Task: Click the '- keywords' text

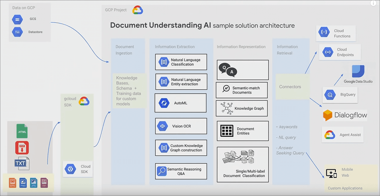Action: tap(287, 127)
